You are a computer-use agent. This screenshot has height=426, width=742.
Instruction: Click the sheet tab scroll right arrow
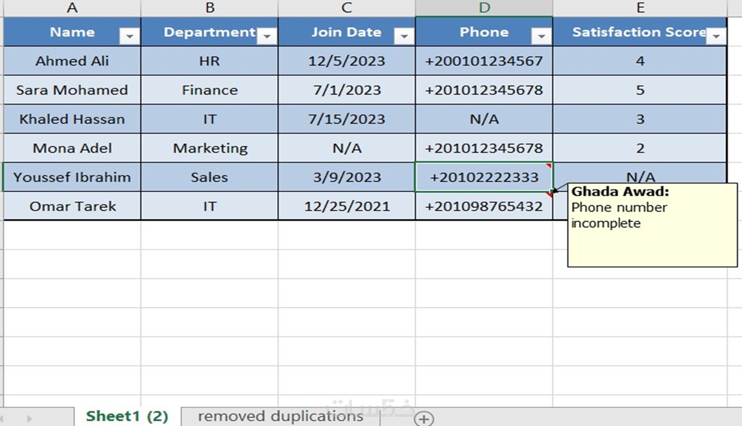[x=29, y=419]
